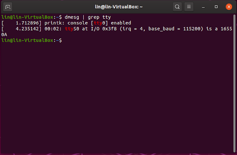The image size is (237, 155).
Task: Click the empty prompt on the last line
Action: tap(31, 41)
